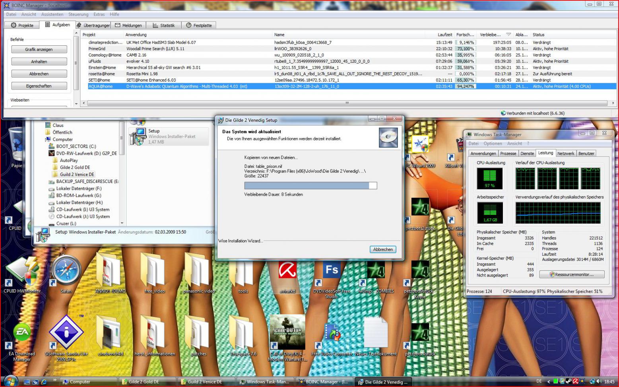Viewport: 619px width, 387px height.
Task: Open the Steuerung menu in BOINC Manager
Action: (78, 14)
